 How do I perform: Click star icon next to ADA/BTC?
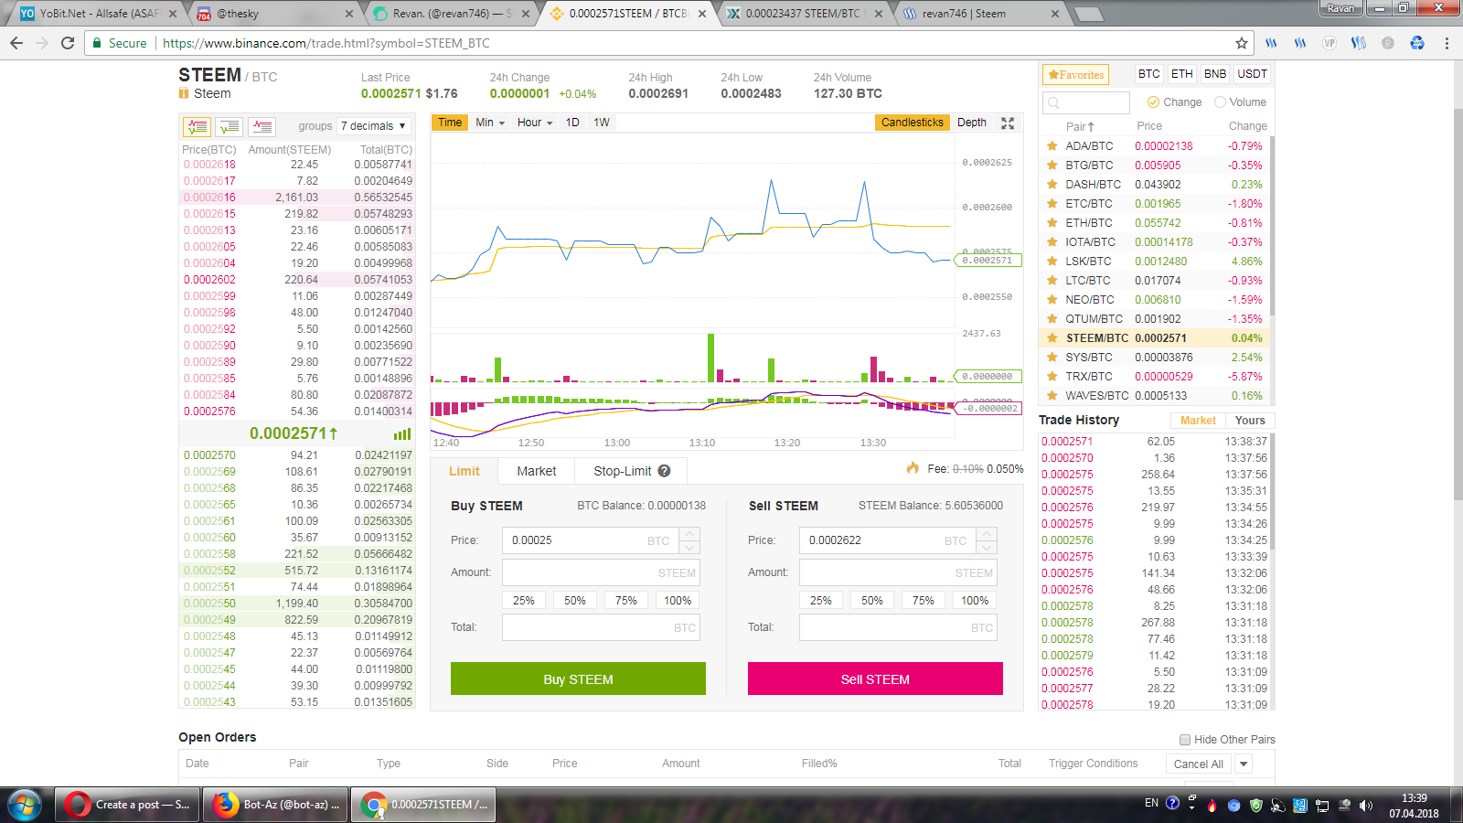(1052, 146)
